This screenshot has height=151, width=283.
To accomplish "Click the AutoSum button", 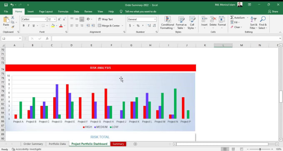I will (x=238, y=17).
